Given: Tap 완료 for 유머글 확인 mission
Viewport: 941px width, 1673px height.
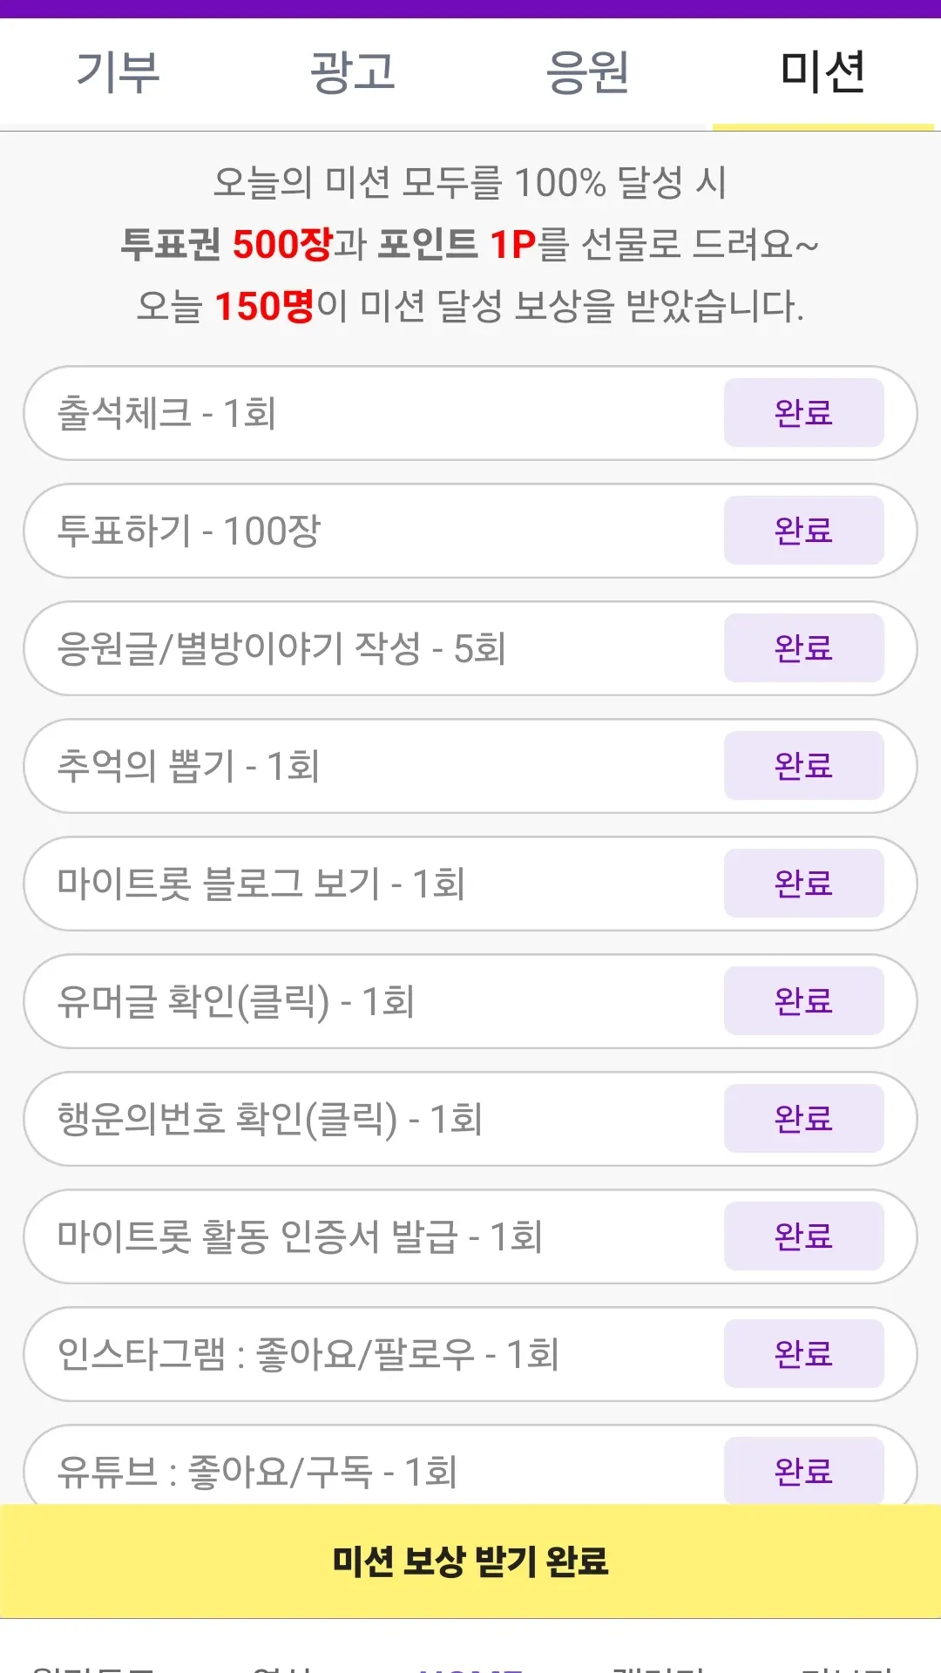Looking at the screenshot, I should coord(803,1001).
